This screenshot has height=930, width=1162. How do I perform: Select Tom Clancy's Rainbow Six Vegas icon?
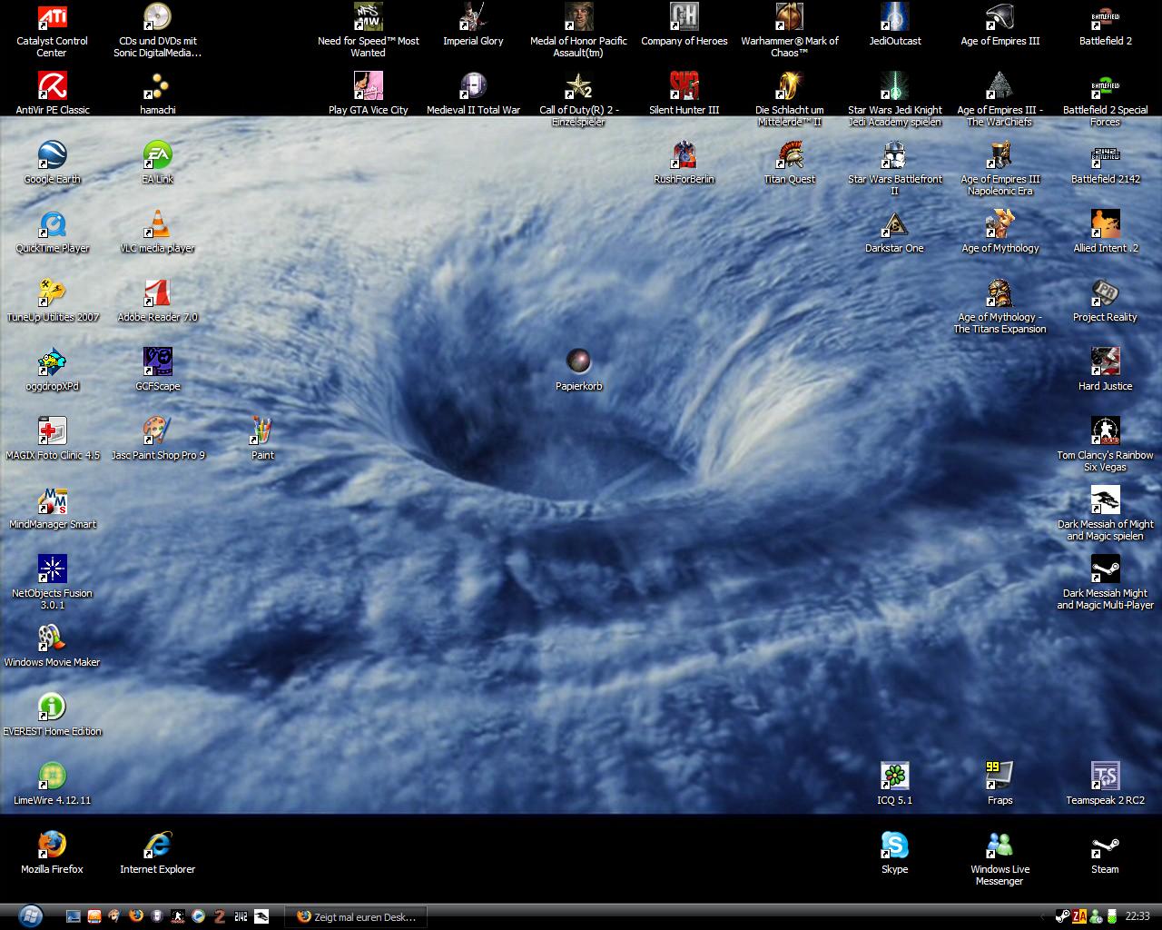(x=1105, y=431)
